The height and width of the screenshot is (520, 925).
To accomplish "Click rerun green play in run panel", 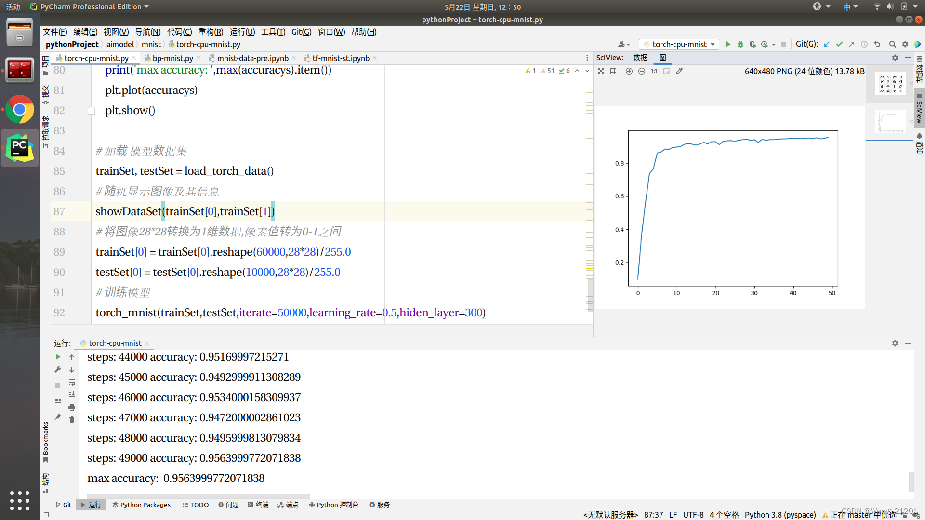I will pos(58,357).
